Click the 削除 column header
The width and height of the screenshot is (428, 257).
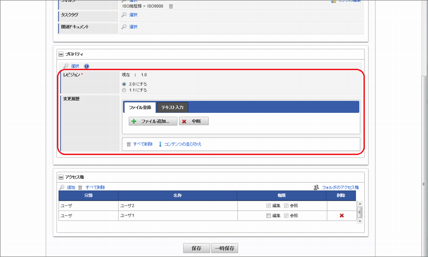click(341, 196)
